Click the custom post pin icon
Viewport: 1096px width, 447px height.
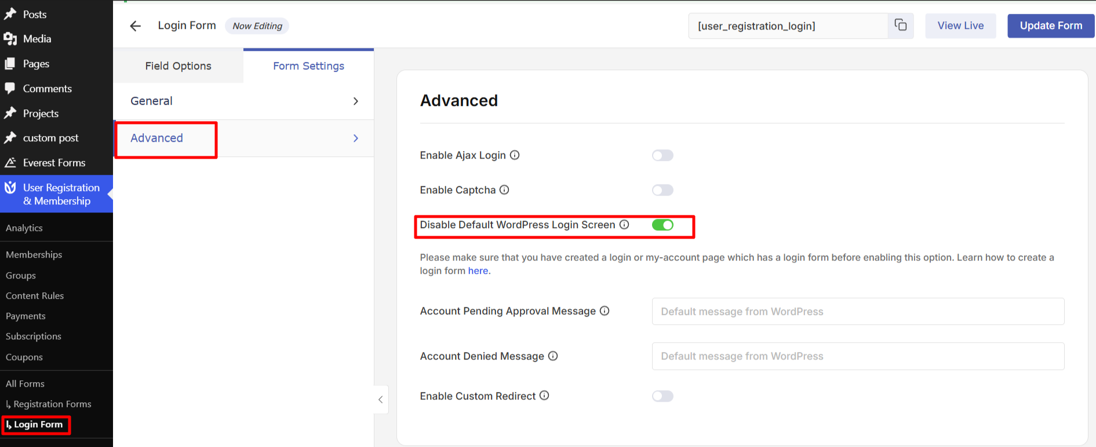(x=10, y=138)
